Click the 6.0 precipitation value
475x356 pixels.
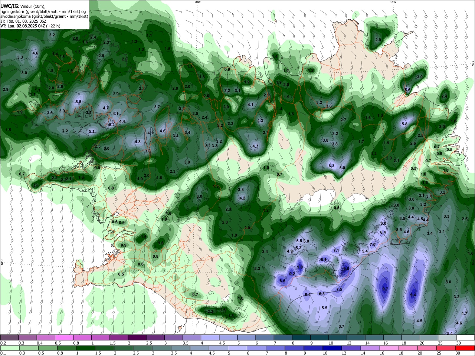[x=383, y=223]
